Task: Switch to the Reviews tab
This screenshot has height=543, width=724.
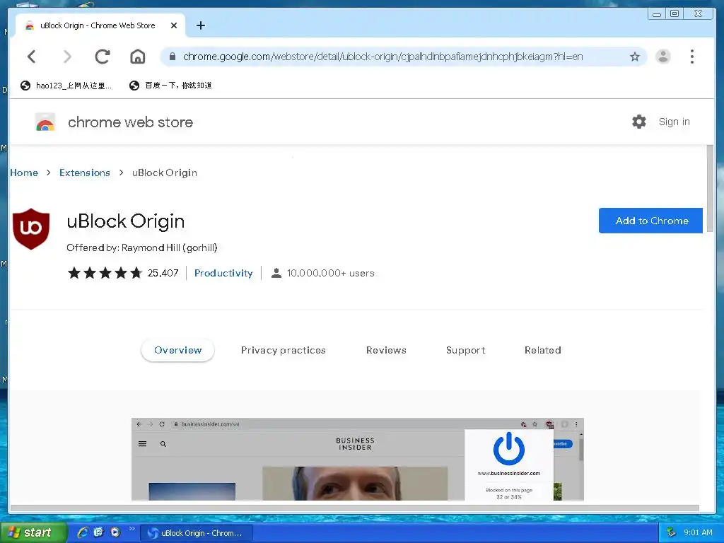Action: (x=386, y=351)
